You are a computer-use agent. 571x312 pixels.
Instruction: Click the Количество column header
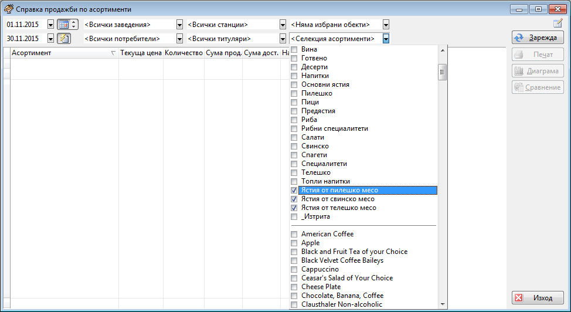(183, 53)
